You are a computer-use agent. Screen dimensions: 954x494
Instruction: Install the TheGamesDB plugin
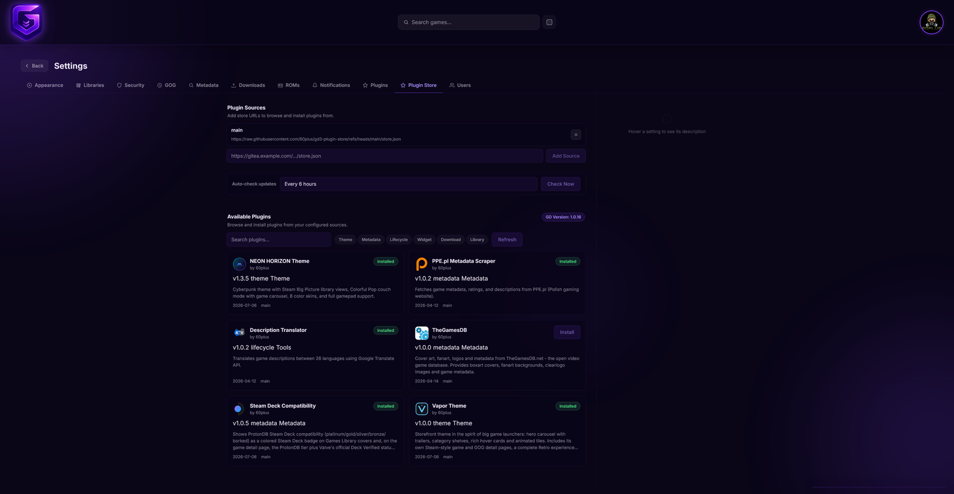tap(567, 333)
